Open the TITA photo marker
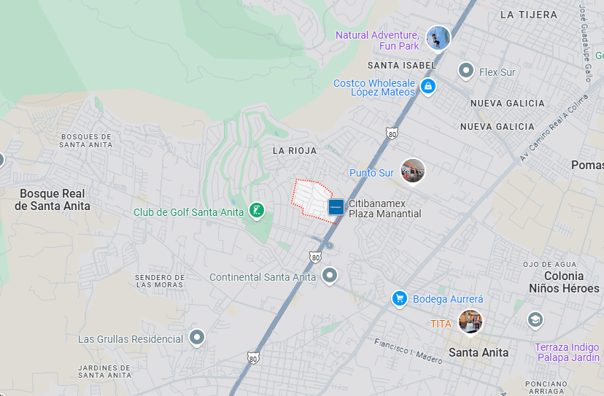604x396 pixels. click(470, 322)
